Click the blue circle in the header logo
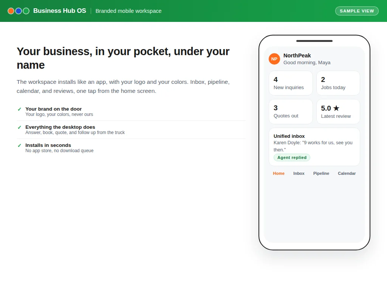Viewport: 387px width, 290px height. [x=19, y=11]
